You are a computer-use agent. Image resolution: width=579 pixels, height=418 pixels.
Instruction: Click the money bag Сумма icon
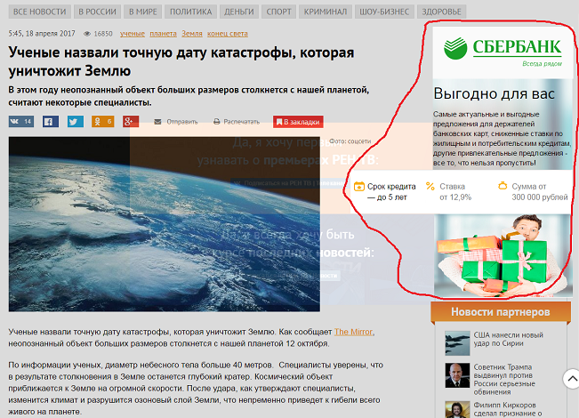[503, 186]
